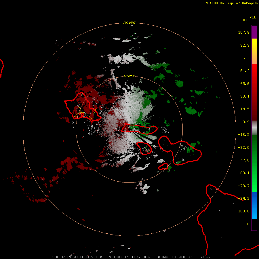Click the KHMO station identifier in the caption
This screenshot has height=259, width=259.
click(x=163, y=257)
